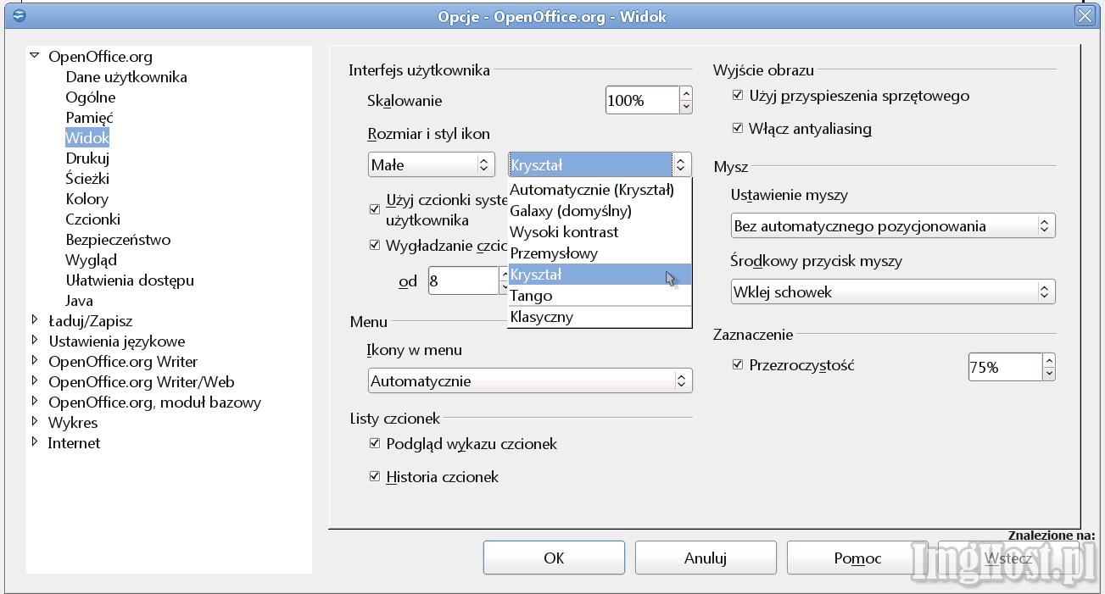The height and width of the screenshot is (594, 1105).
Task: Click the Anuluj button
Action: pyautogui.click(x=706, y=558)
